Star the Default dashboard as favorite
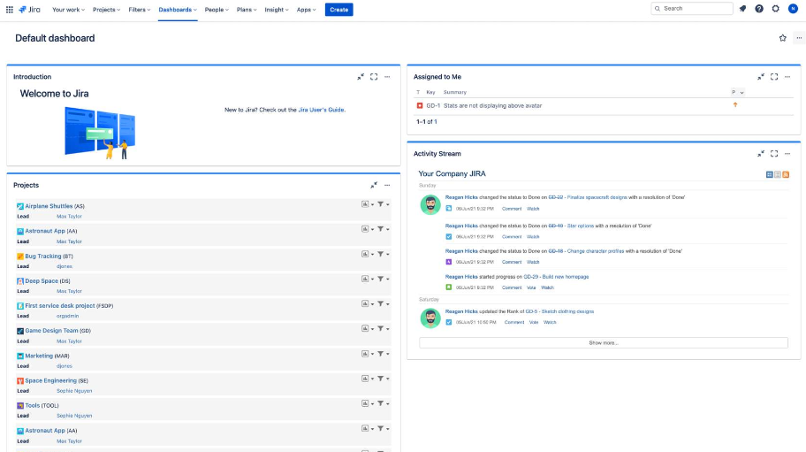806x452 pixels. coord(782,38)
